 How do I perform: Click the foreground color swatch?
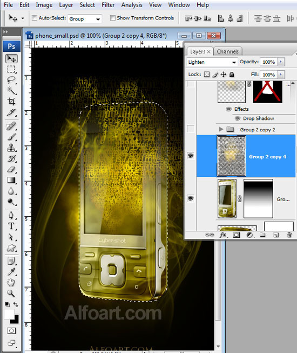coord(9,314)
